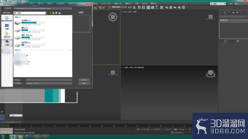Switch to the Hierarchy command panel
Image resolution: width=248 pixels, height=139 pixels.
click(229, 13)
